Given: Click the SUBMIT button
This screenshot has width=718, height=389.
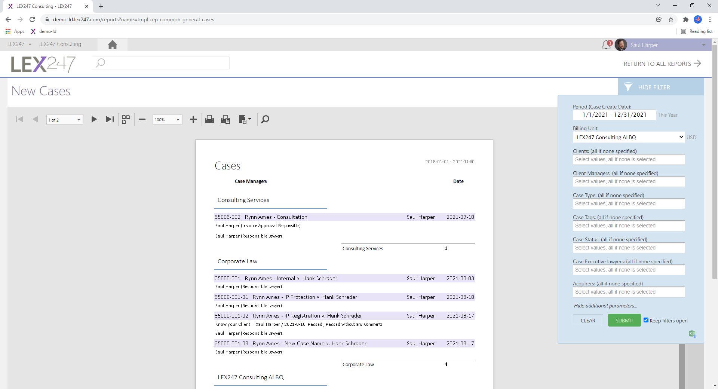Looking at the screenshot, I should pyautogui.click(x=624, y=321).
